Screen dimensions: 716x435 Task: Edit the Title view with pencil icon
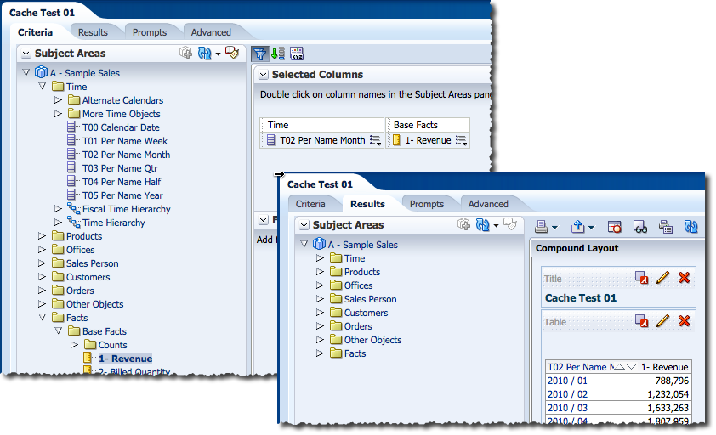[663, 278]
